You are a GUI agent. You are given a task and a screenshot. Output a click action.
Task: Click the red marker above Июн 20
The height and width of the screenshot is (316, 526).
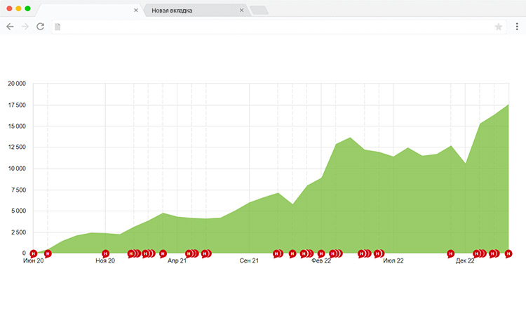(33, 254)
